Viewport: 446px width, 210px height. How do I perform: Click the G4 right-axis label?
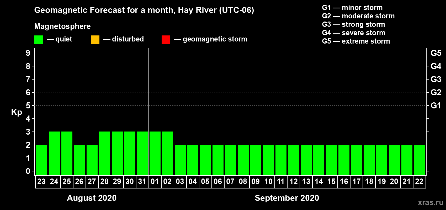tap(436, 66)
